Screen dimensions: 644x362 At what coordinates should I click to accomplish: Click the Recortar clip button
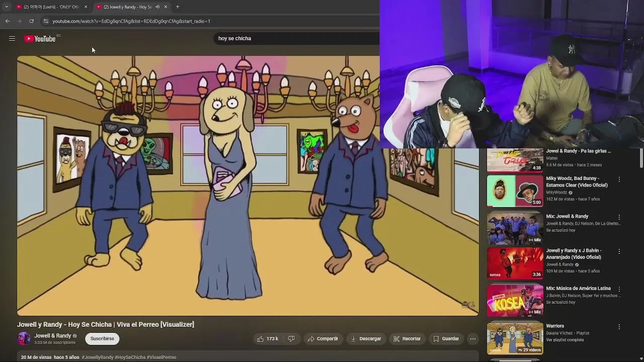coord(407,338)
